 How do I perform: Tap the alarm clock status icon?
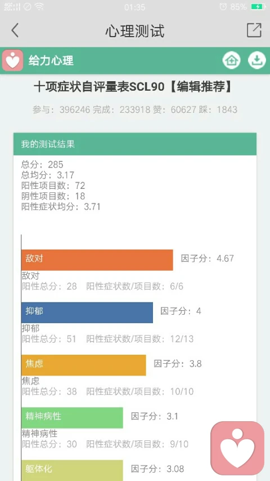point(223,6)
